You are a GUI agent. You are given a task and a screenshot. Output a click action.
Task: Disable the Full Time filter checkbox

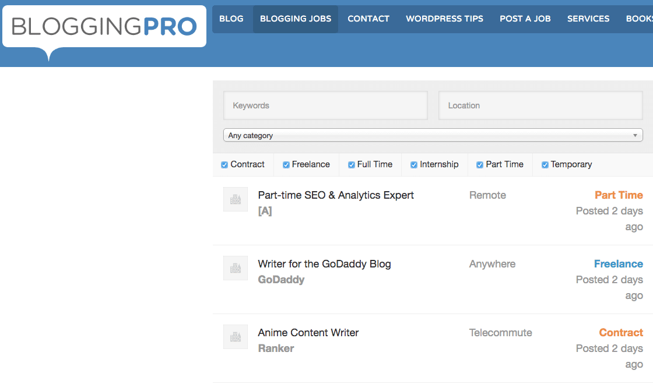(352, 165)
